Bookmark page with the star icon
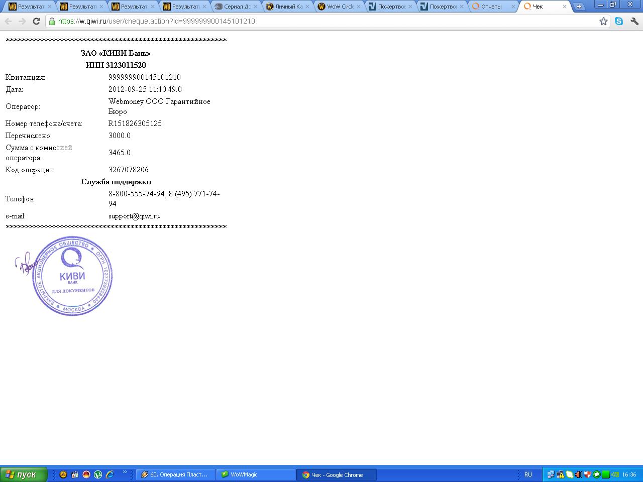 click(603, 21)
